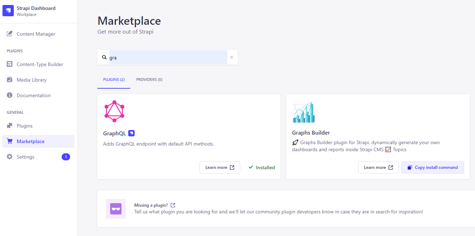Click the Marketplace page heading
Screen dimensions: 475x236
pyautogui.click(x=129, y=21)
